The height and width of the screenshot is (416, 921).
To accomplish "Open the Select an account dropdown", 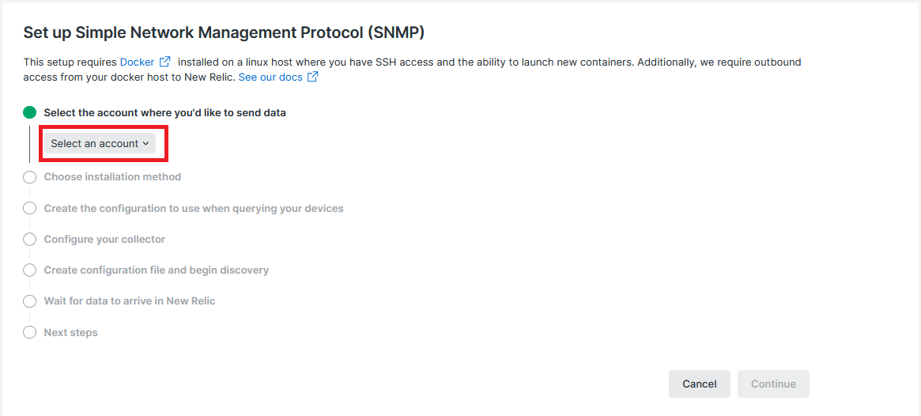I will [100, 143].
